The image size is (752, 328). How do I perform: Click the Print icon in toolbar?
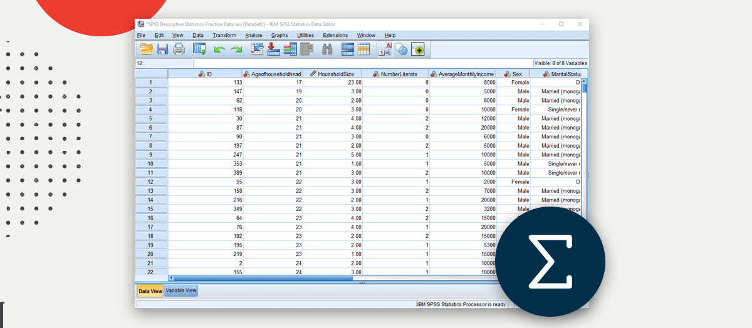[179, 49]
